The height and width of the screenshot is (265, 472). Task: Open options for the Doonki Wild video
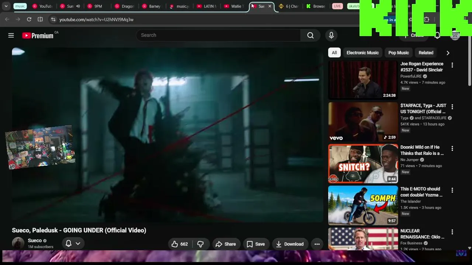pos(452,148)
